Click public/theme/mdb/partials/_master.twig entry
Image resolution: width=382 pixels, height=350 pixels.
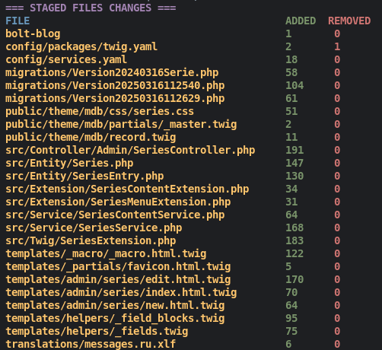(121, 125)
